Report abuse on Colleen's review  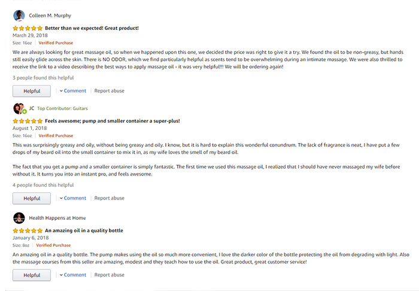(x=110, y=91)
